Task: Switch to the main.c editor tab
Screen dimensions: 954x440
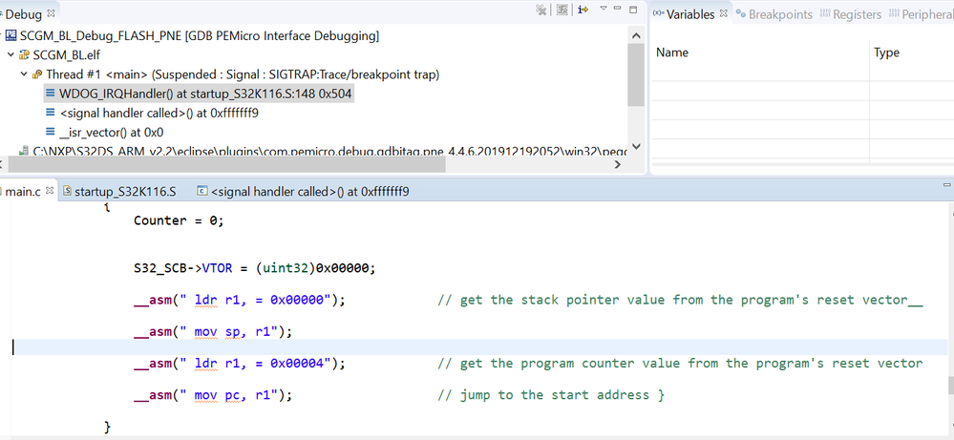Action: [23, 192]
